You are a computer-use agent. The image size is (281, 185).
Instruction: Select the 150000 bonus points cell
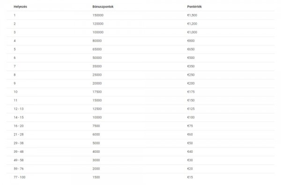coord(98,15)
